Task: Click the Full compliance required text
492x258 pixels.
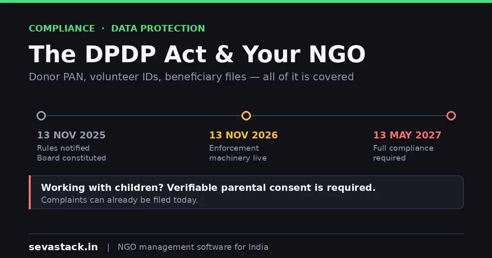Action: [403, 153]
